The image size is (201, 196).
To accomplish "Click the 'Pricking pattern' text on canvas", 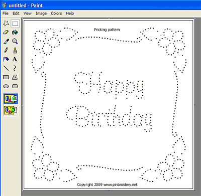I will 107,30.
